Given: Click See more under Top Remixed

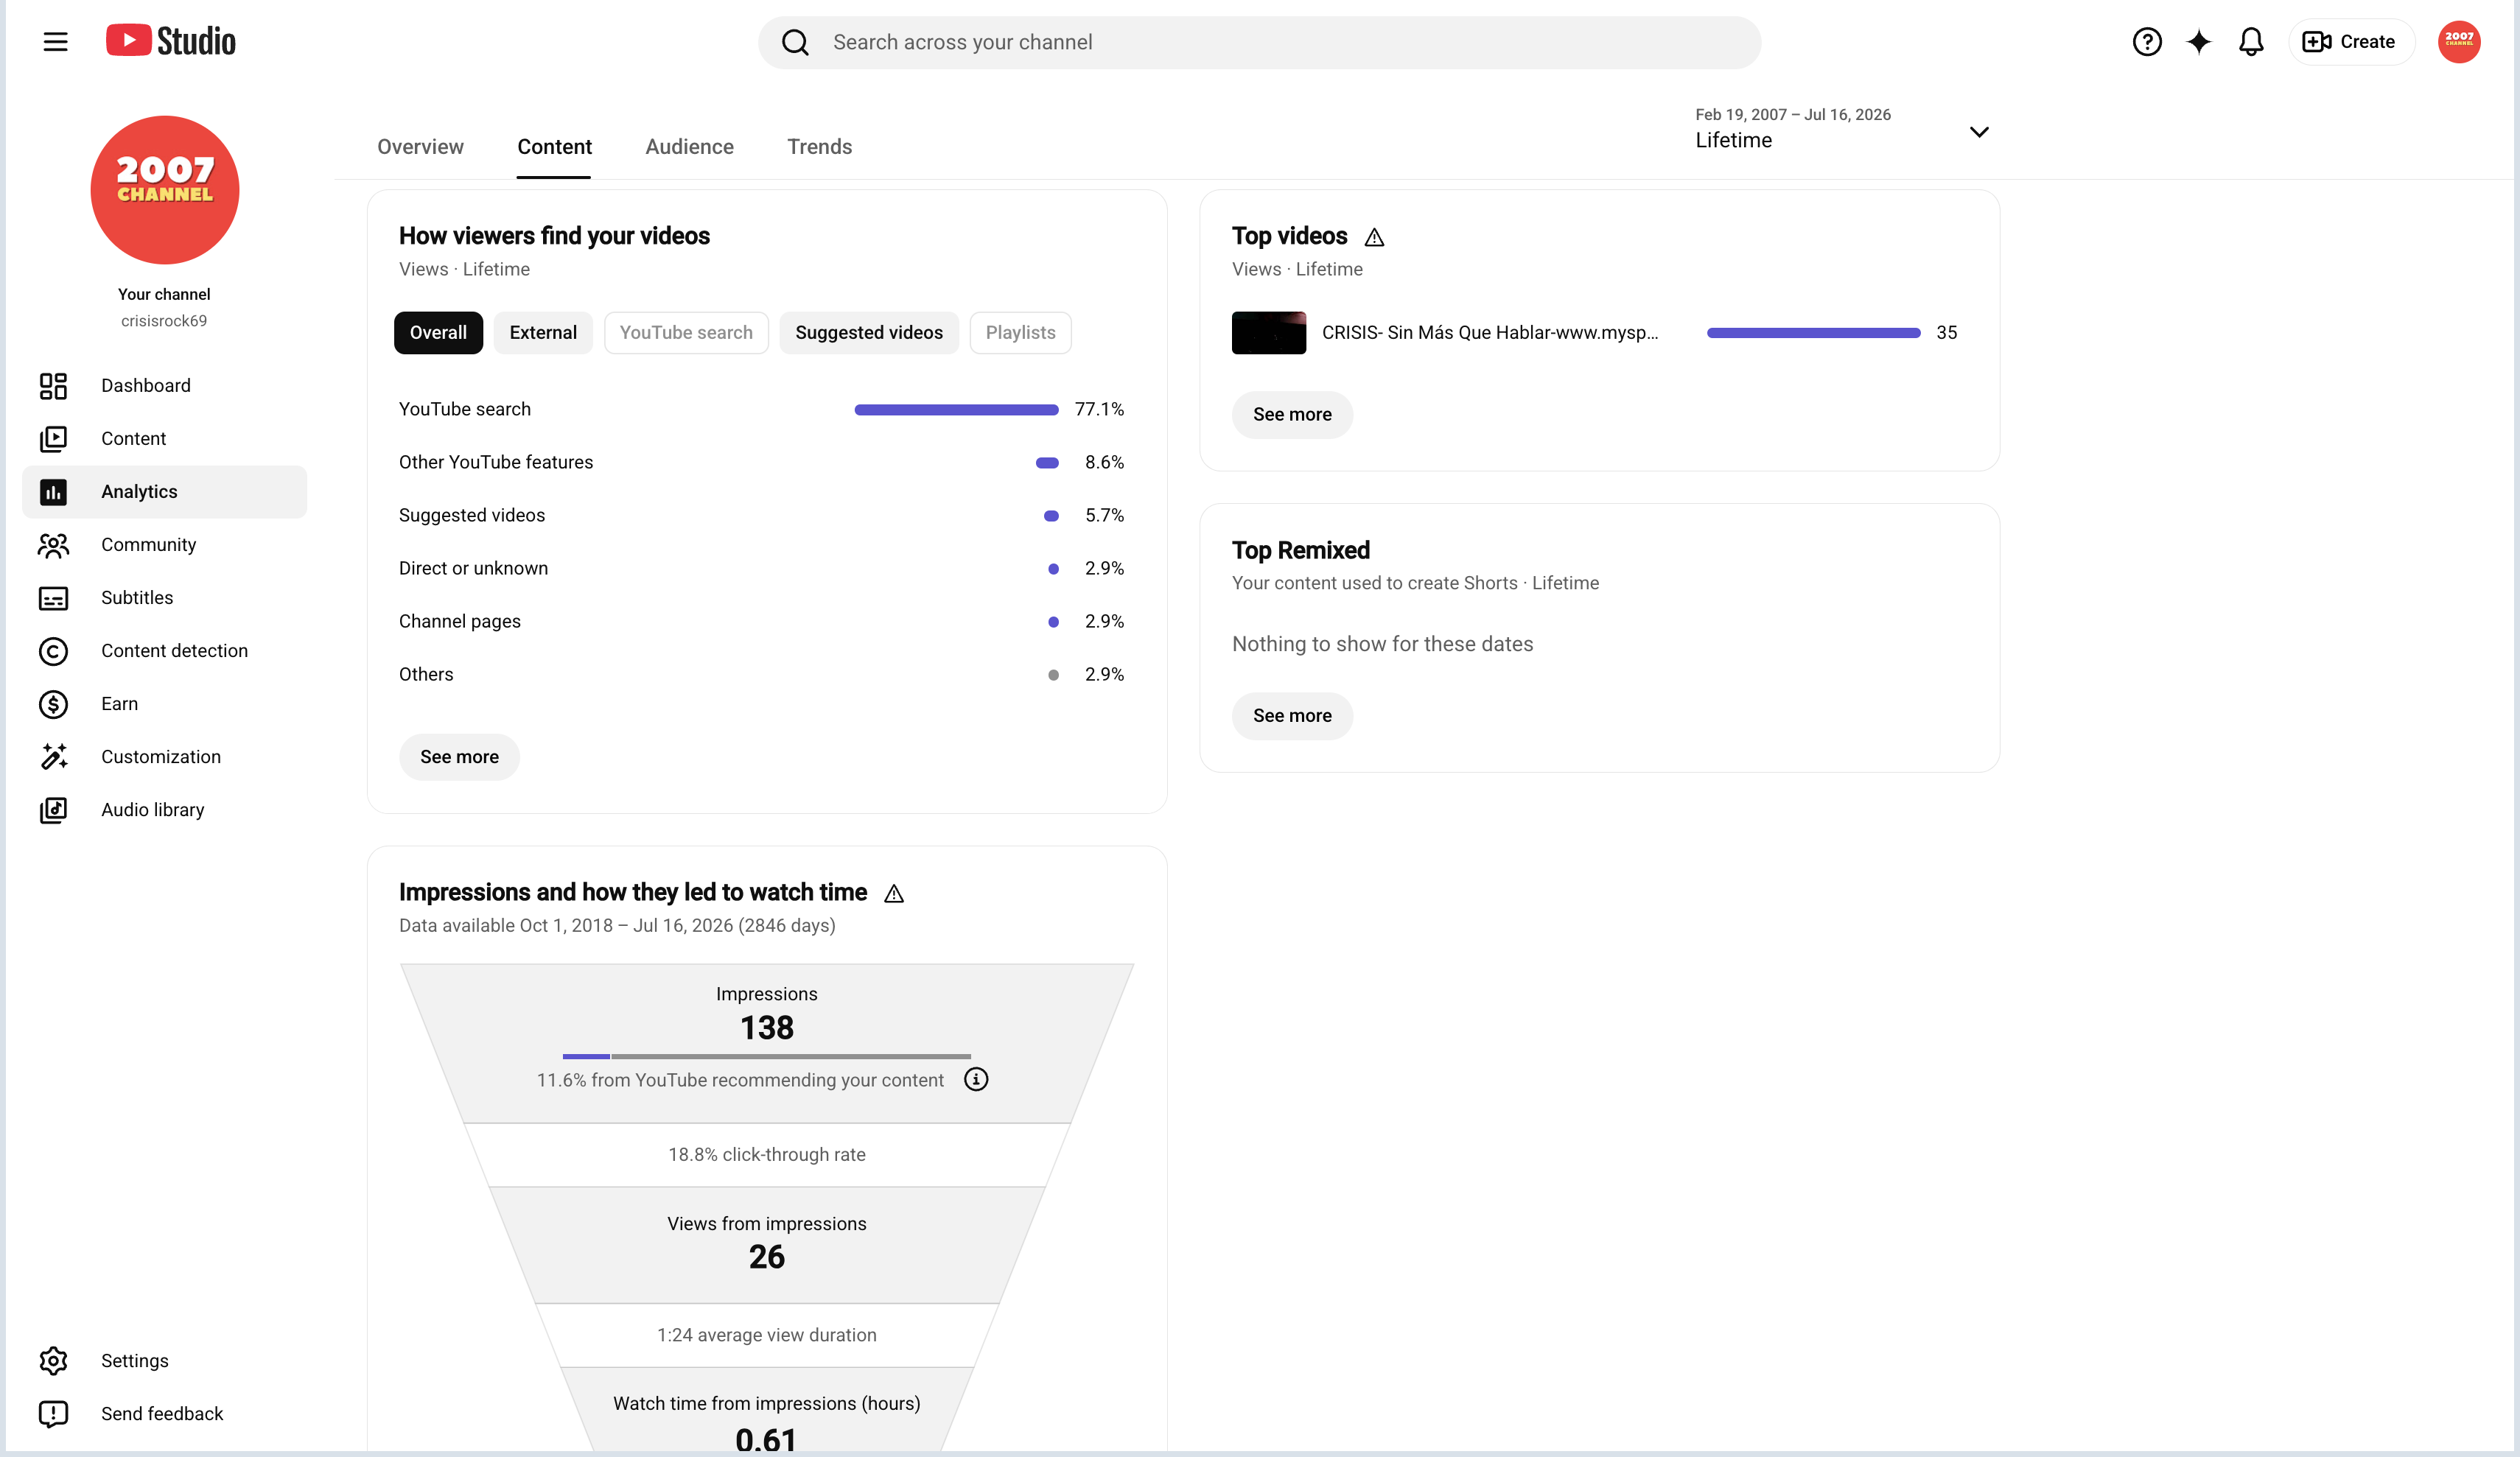Looking at the screenshot, I should click(x=1292, y=716).
